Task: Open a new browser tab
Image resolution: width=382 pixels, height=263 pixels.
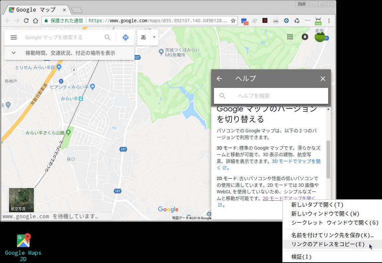Action: click(x=76, y=10)
